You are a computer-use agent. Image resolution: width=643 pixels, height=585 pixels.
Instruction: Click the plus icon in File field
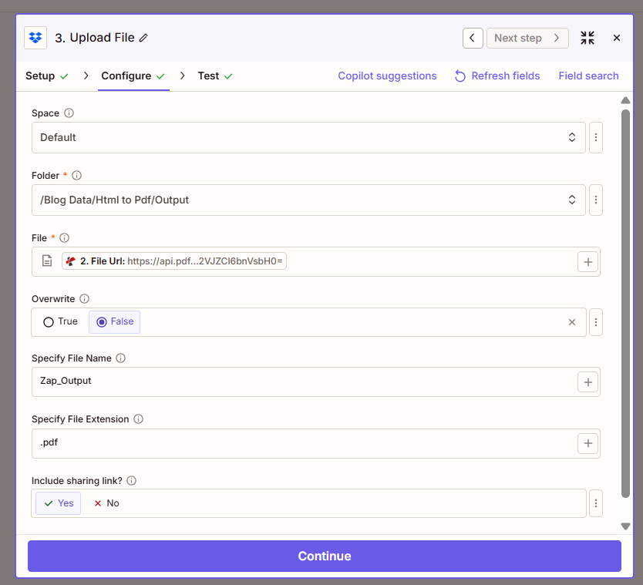(x=587, y=262)
